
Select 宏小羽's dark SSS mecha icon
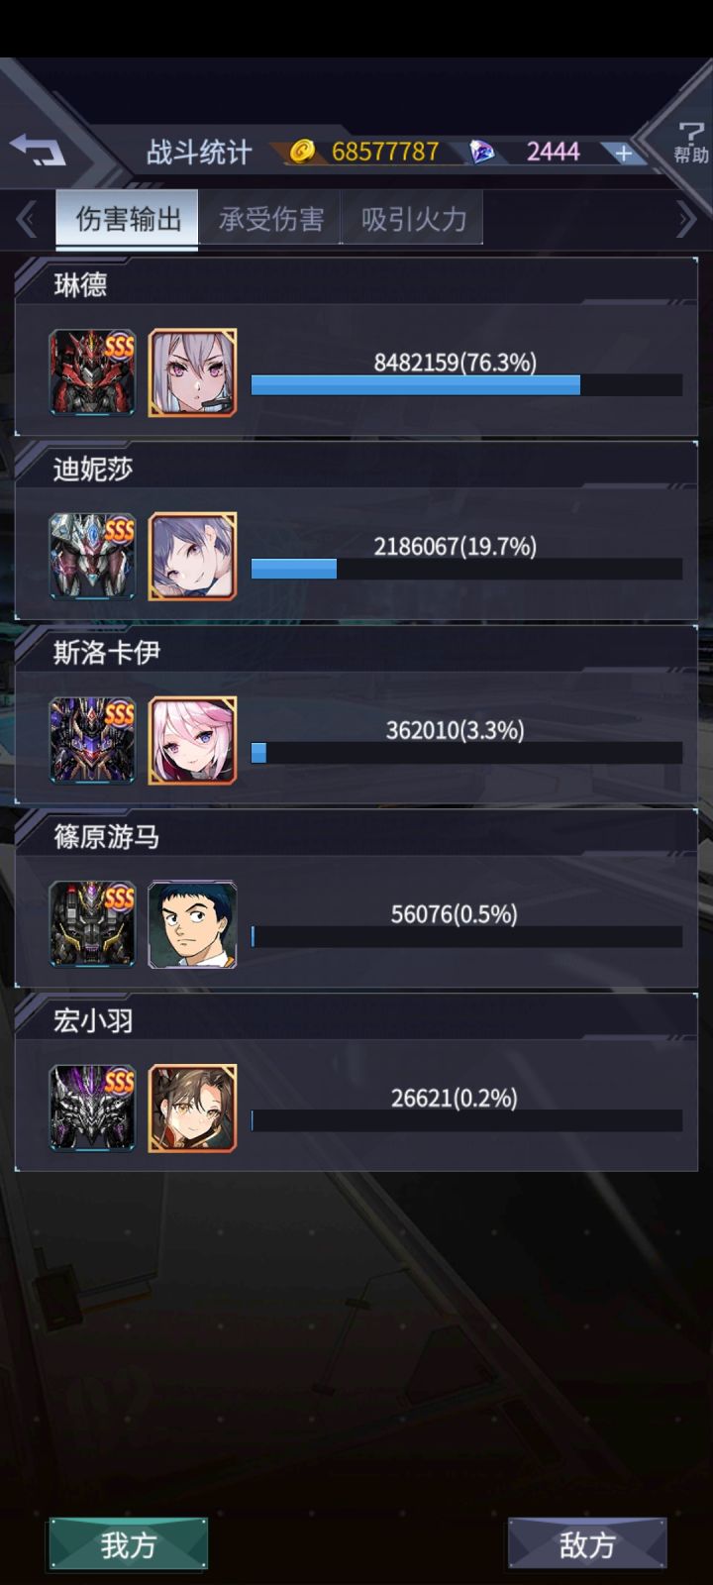click(93, 1108)
